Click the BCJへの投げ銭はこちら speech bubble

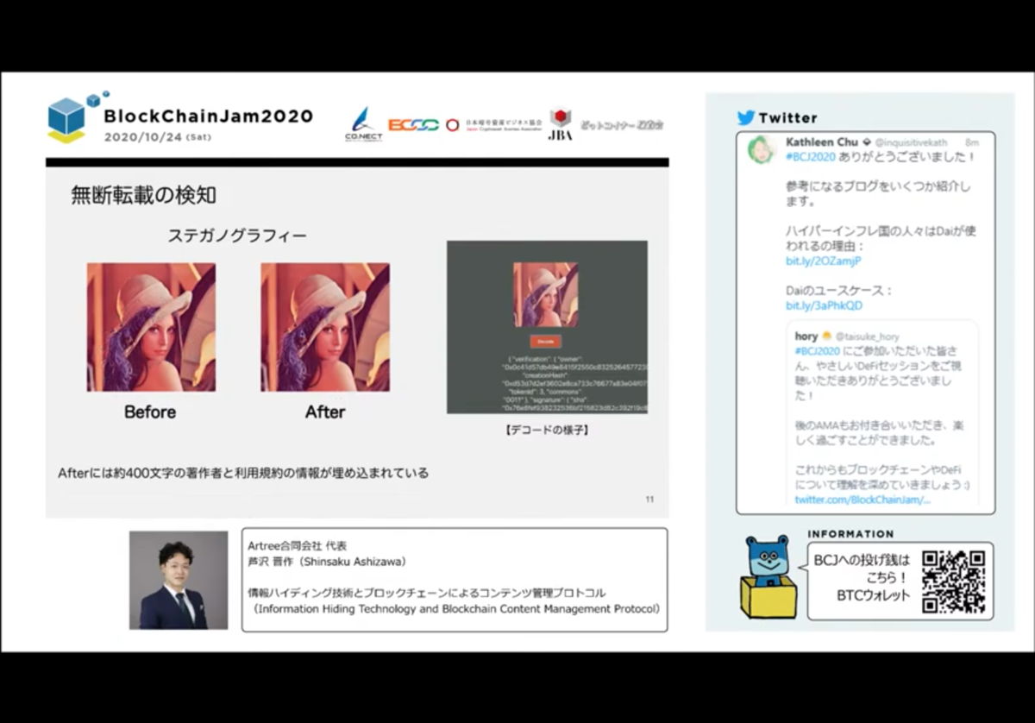900,581
